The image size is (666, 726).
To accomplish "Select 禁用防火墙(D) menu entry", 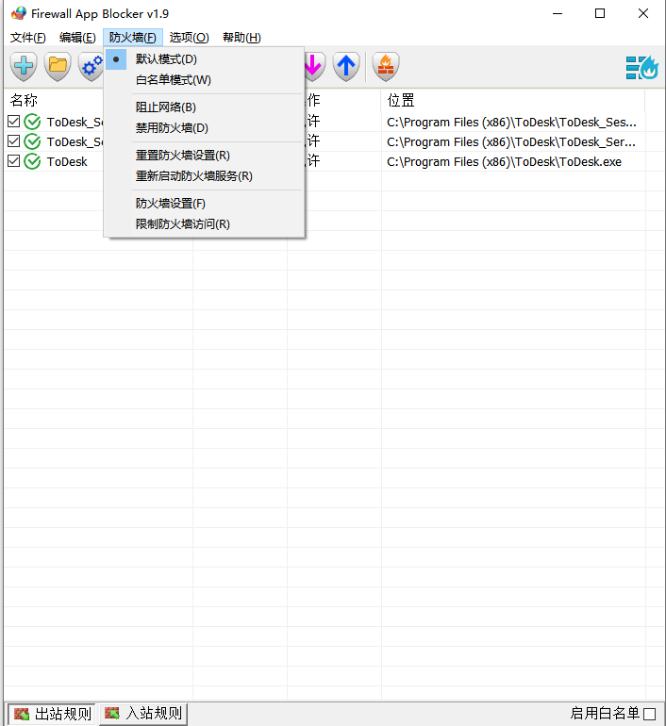I will pos(204,128).
